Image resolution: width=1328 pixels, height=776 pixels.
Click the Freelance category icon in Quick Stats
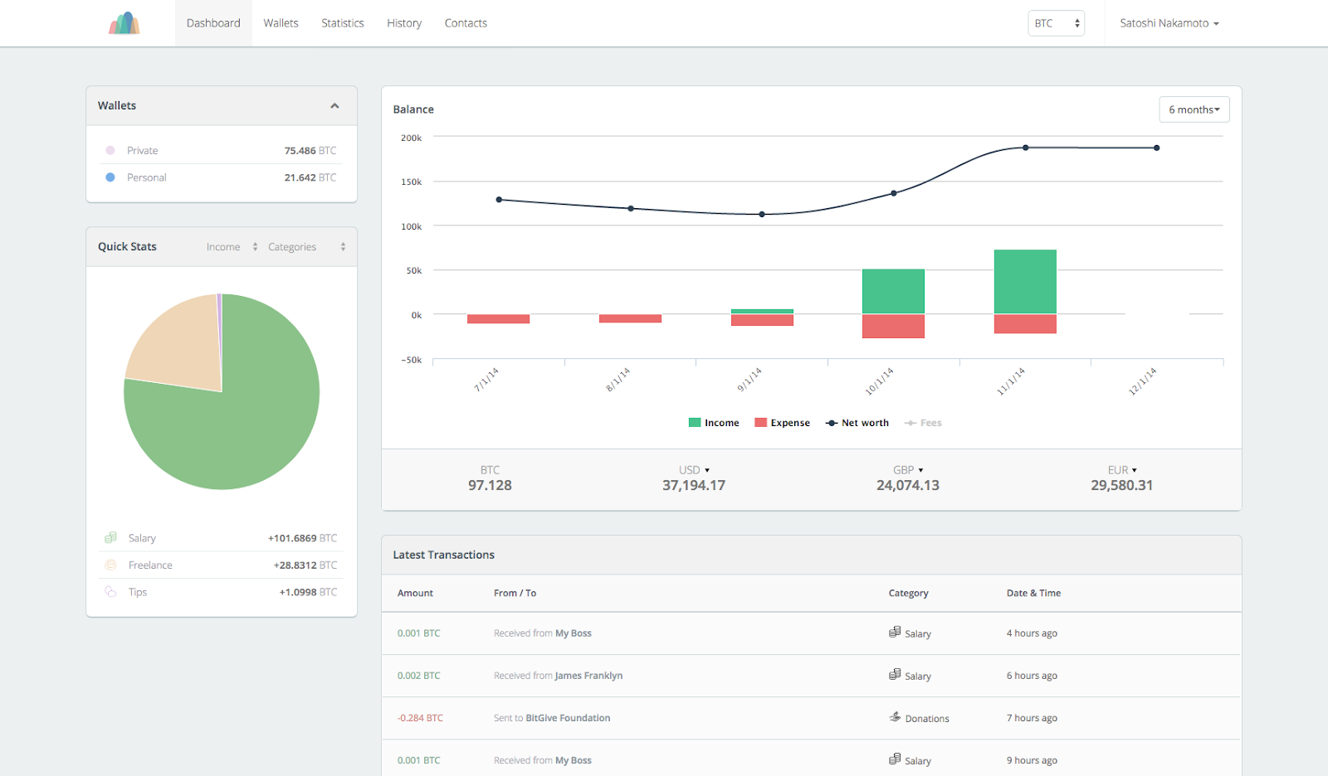(x=110, y=565)
